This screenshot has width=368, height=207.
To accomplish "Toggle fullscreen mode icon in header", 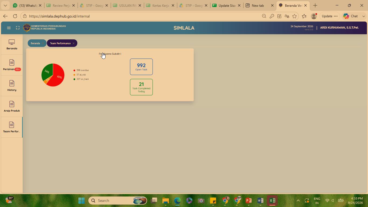I will coord(18,28).
